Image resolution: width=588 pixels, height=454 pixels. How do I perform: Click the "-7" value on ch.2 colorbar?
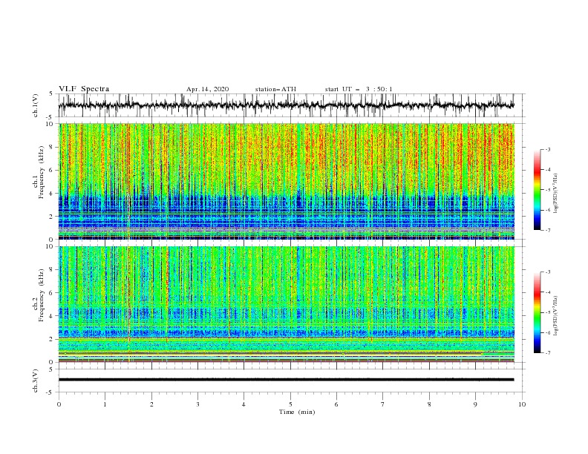coord(547,353)
